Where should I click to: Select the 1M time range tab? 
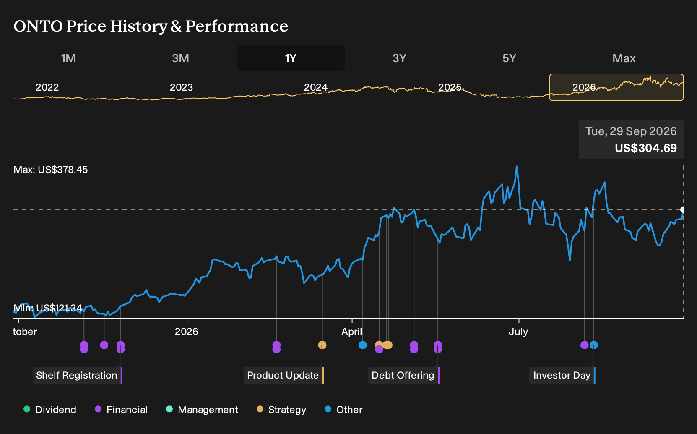[68, 58]
